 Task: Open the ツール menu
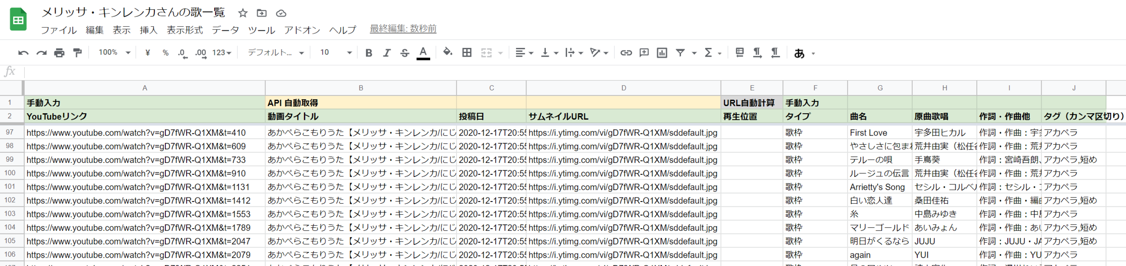(262, 30)
